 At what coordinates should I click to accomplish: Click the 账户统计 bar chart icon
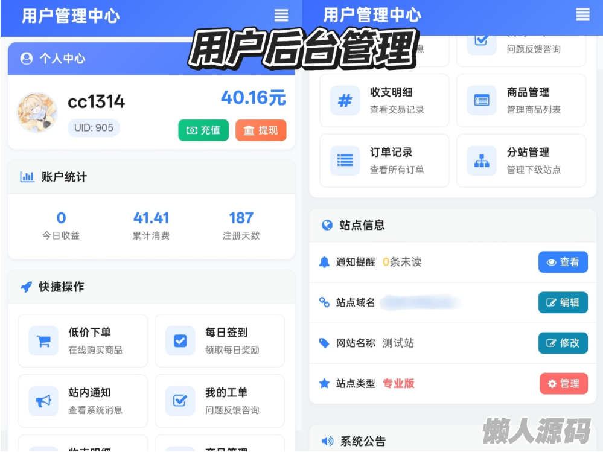pyautogui.click(x=27, y=177)
